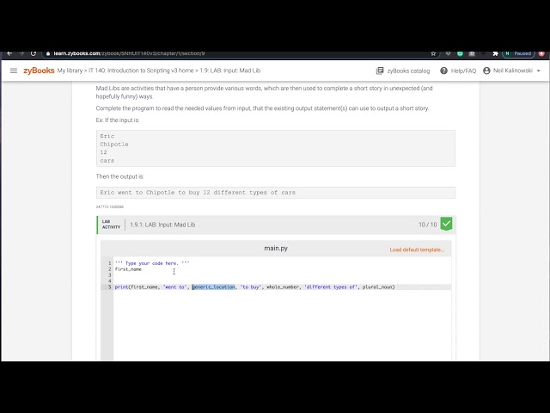Click the 1.9.1: LAB: Input: Mad Lib title
Image resolution: width=550 pixels, height=413 pixels.
point(162,225)
